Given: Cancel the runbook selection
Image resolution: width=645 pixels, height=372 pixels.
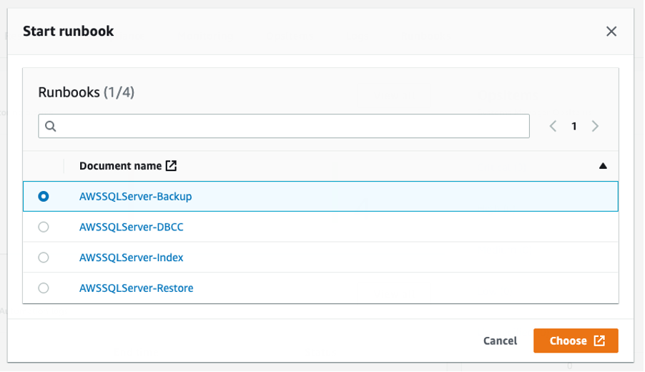Looking at the screenshot, I should [500, 341].
